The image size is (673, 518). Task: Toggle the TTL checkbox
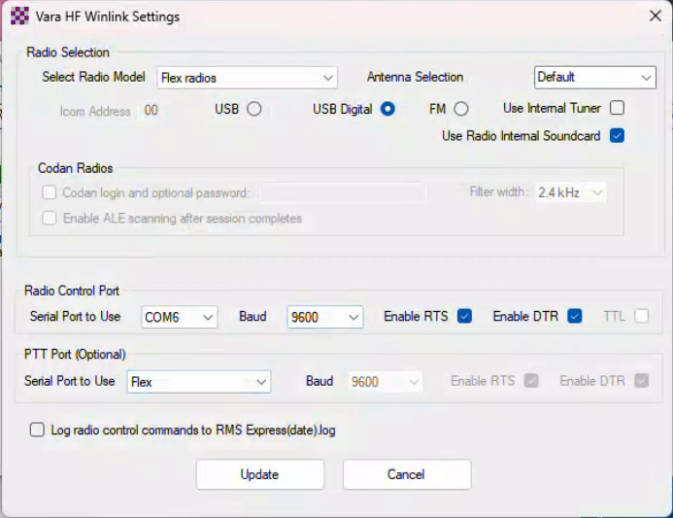[x=641, y=316]
